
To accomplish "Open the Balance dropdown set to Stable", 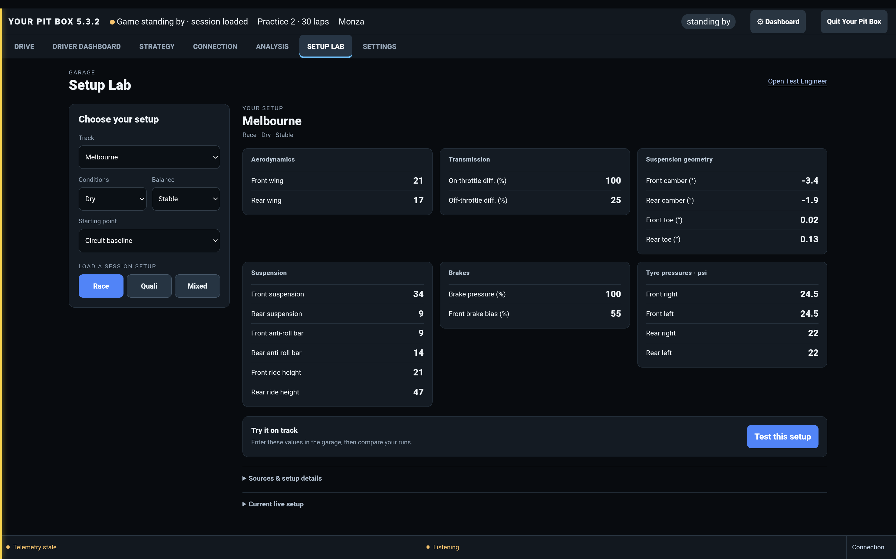I will tap(186, 199).
